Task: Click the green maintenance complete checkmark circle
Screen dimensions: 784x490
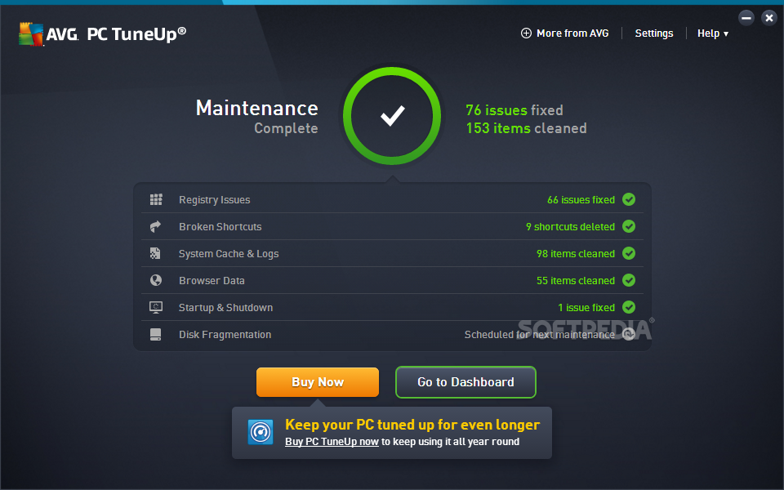Action: [x=392, y=116]
